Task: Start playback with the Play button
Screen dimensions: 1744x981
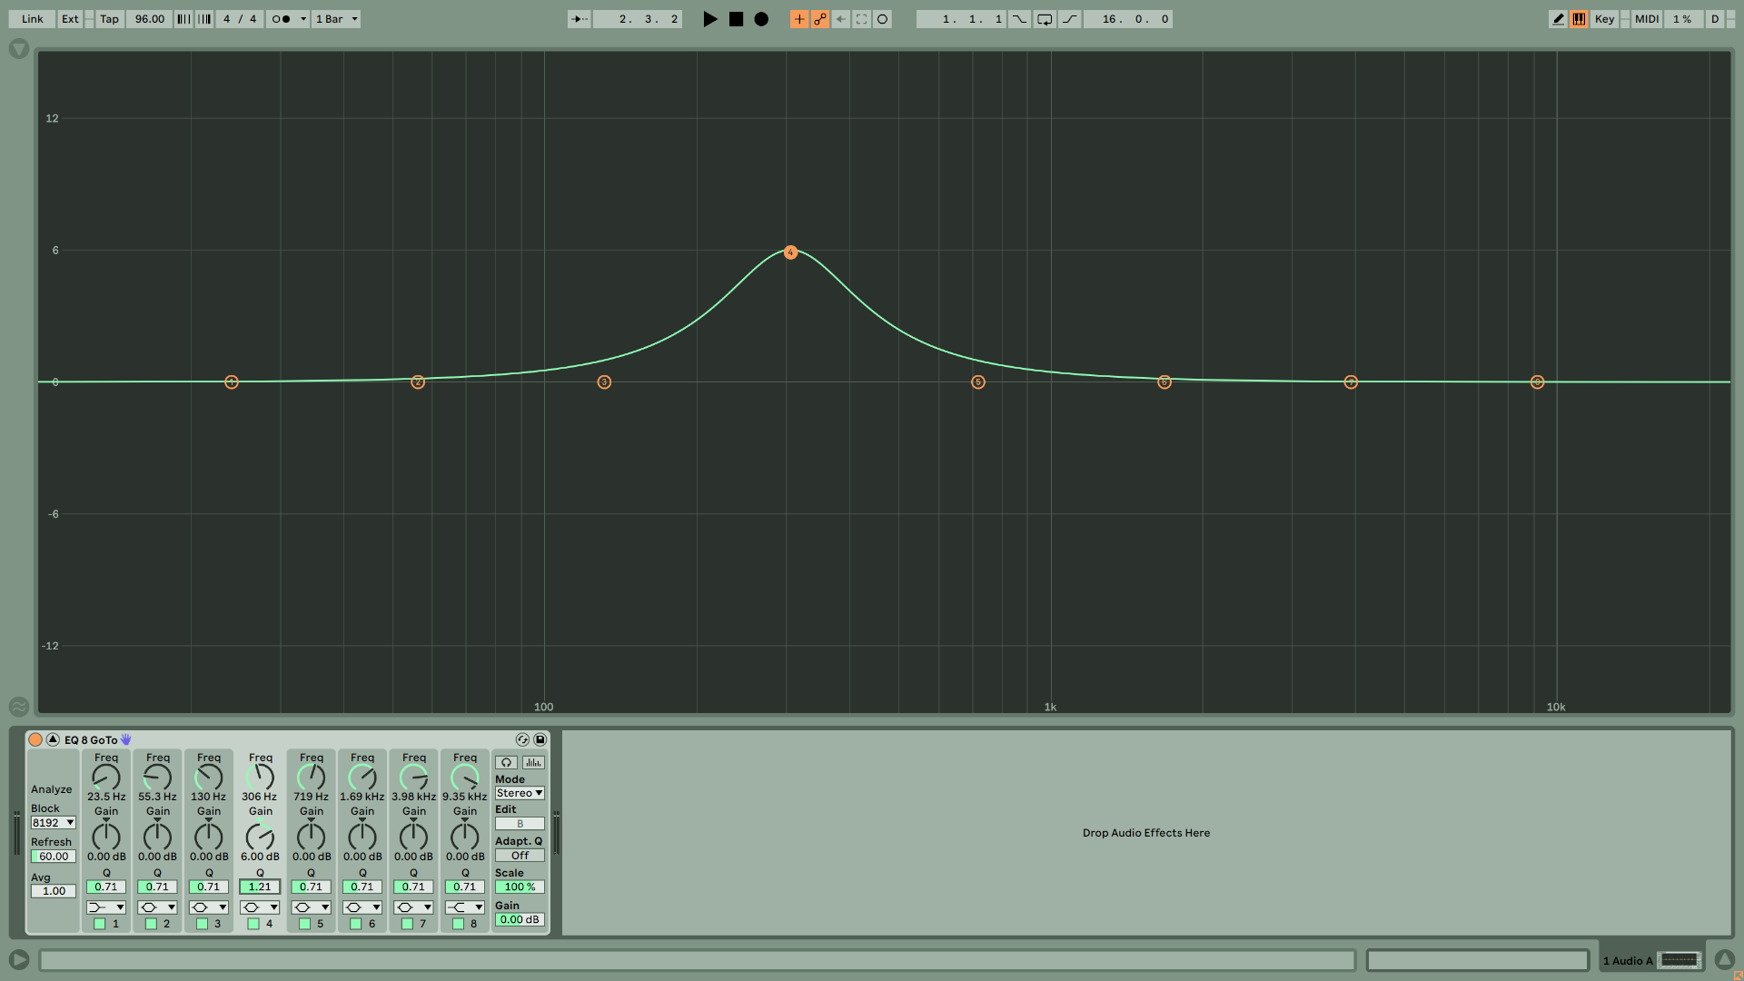Action: [x=709, y=19]
